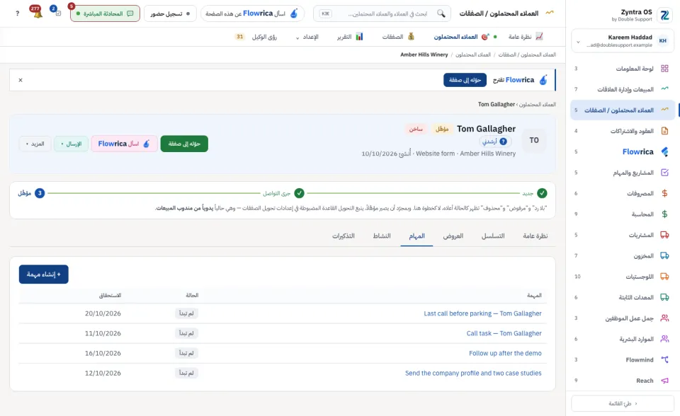Open the Purchasing icon (المشتريات)

(x=664, y=235)
